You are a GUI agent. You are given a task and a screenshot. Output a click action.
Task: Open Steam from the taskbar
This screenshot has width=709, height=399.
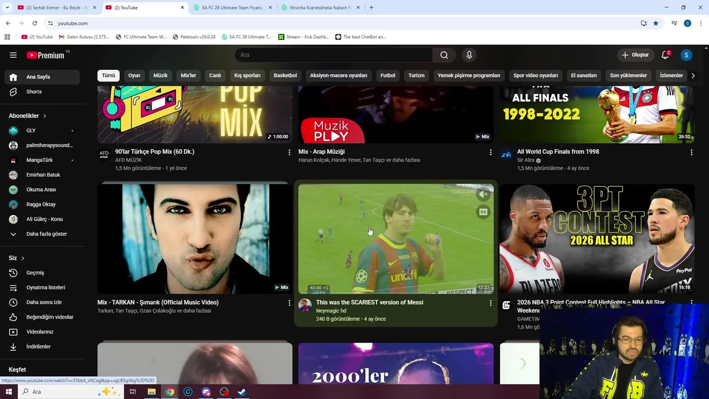tap(242, 392)
